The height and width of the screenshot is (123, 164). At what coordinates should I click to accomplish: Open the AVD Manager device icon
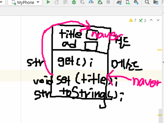pos(128,2)
